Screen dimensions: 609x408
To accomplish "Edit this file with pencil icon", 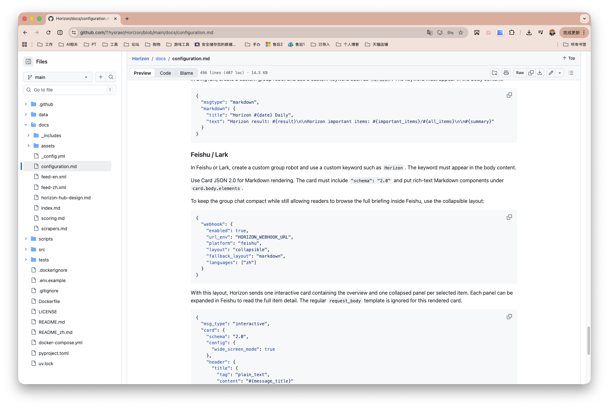I will point(551,73).
